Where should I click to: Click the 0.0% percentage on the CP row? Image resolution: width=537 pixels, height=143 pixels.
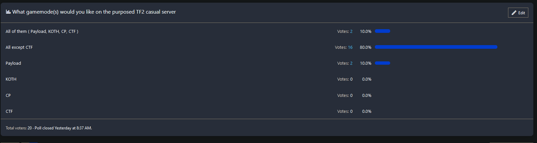(367, 96)
